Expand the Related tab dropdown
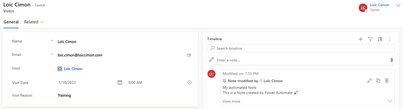 [34, 22]
